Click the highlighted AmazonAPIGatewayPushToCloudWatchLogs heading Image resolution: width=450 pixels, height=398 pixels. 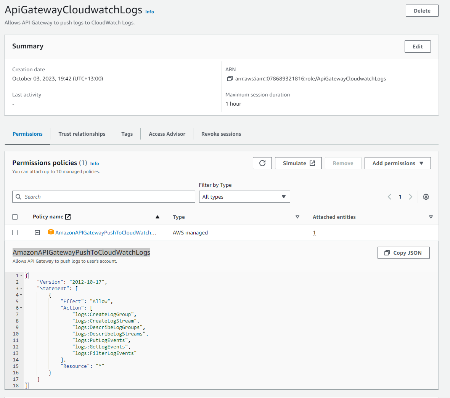coord(81,252)
